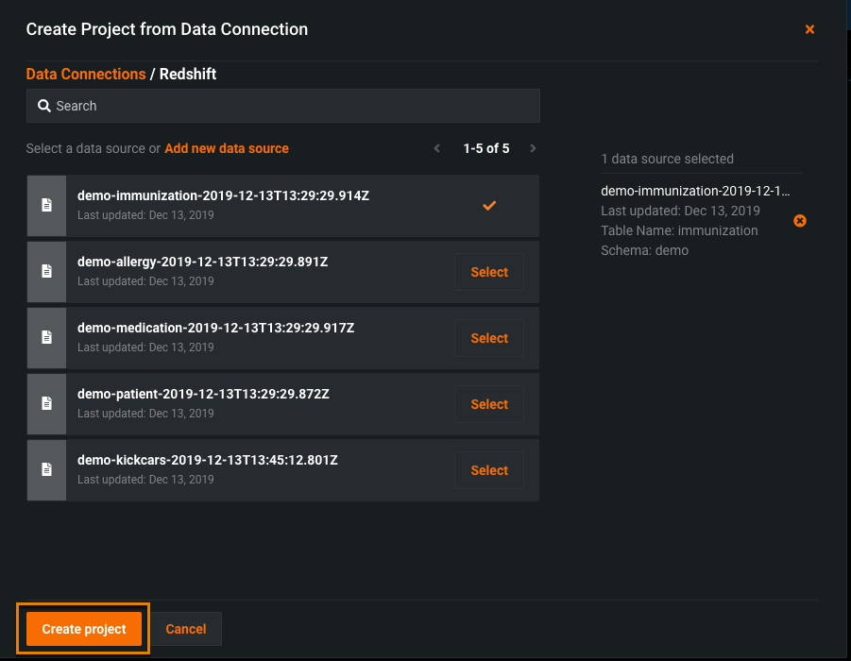The width and height of the screenshot is (851, 661).
Task: Cancel the project creation
Action: click(x=186, y=629)
